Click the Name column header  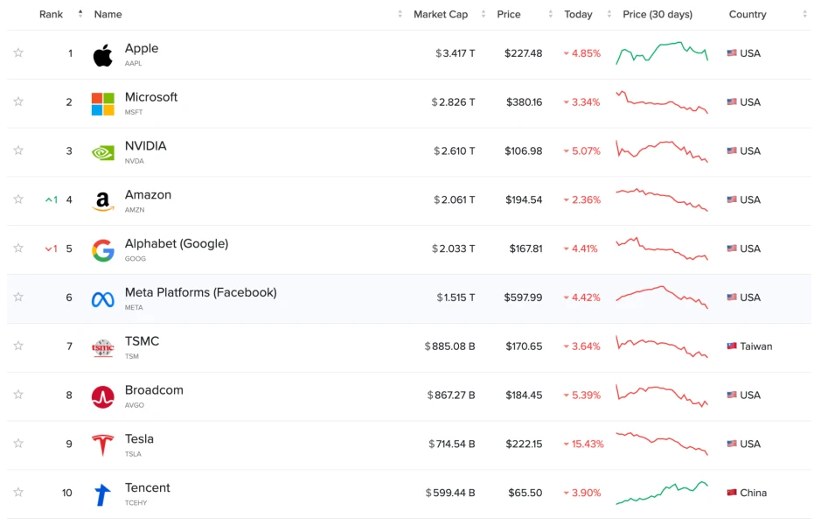(108, 14)
